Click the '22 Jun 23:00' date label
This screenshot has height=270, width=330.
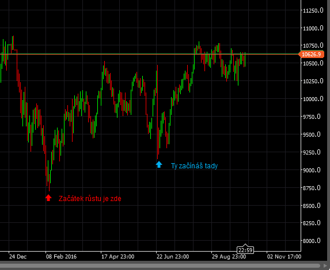173,257
